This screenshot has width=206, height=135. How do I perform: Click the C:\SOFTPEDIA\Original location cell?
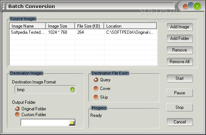pyautogui.click(x=131, y=32)
